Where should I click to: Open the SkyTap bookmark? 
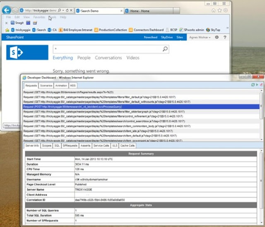coord(213,30)
